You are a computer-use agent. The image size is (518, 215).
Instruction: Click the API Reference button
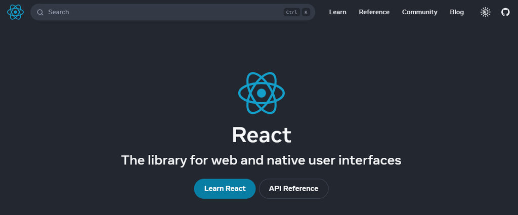(x=294, y=189)
